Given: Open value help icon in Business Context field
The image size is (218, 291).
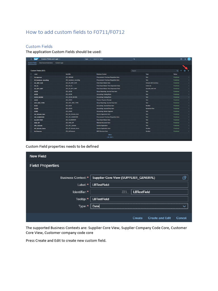Looking at the screenshot, I should click(184, 178).
